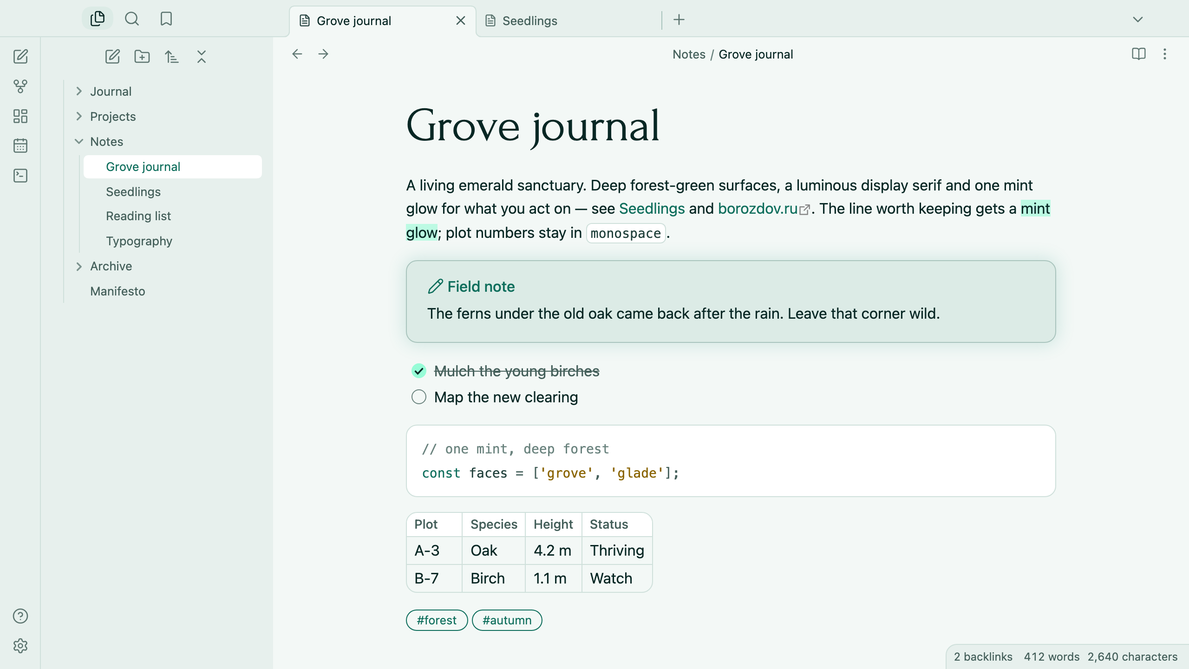Show the 2 backlinks in status bar
The width and height of the screenshot is (1189, 669).
click(x=983, y=656)
